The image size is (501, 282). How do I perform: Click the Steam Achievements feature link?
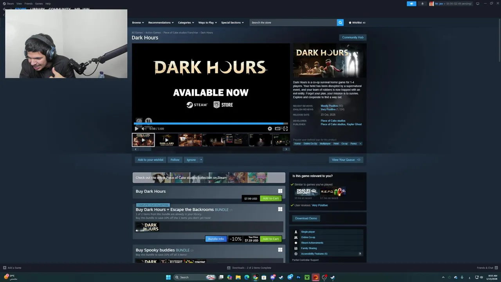(x=312, y=243)
